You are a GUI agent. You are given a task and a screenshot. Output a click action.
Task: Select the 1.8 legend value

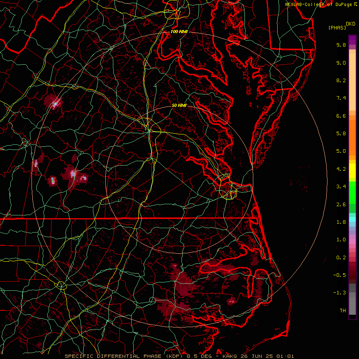[341, 222]
